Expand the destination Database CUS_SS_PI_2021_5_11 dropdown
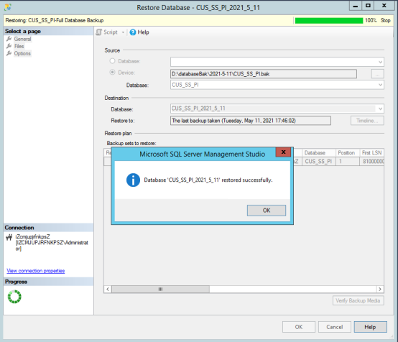Viewport: 398px width, 342px height. click(380, 108)
